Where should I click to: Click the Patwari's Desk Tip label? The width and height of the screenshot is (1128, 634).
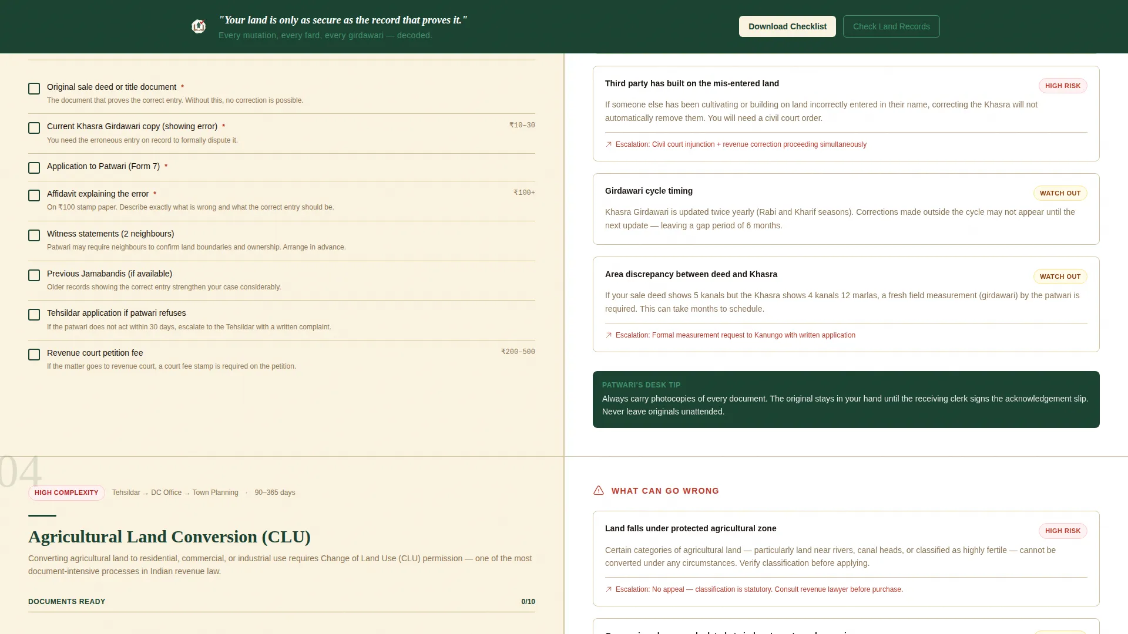[641, 385]
